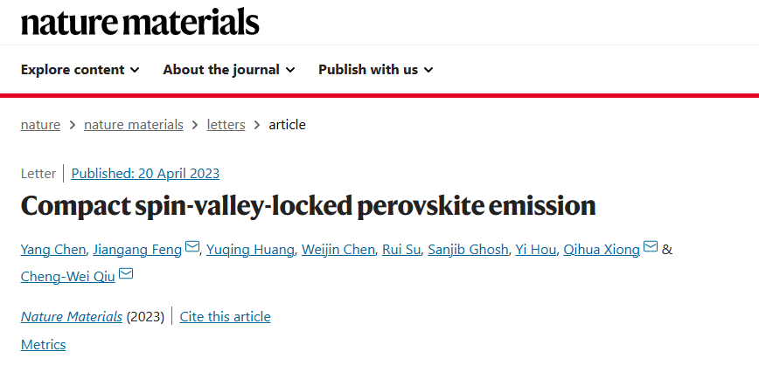This screenshot has width=759, height=379.
Task: Click the italic Nature Materials journal link
Action: (x=72, y=317)
